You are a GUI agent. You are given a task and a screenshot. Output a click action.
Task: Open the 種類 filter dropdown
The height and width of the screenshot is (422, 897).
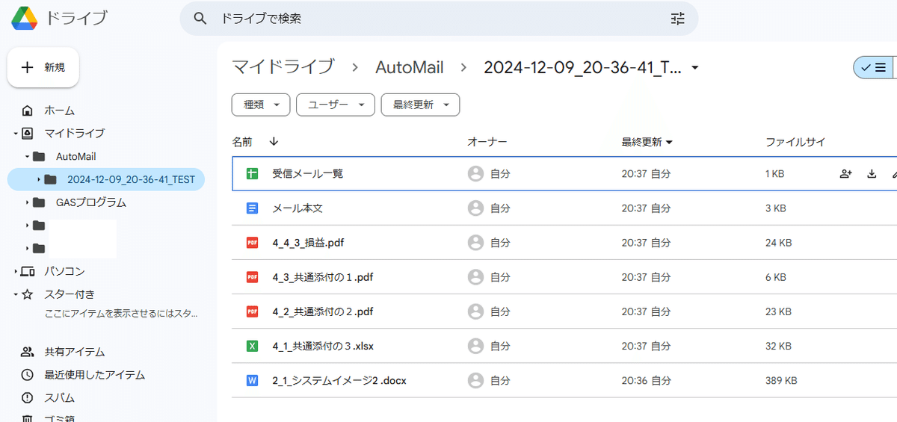point(261,105)
